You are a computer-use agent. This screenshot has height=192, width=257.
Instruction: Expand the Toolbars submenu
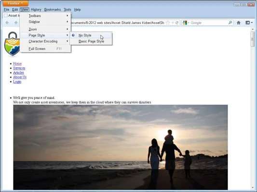click(x=46, y=16)
